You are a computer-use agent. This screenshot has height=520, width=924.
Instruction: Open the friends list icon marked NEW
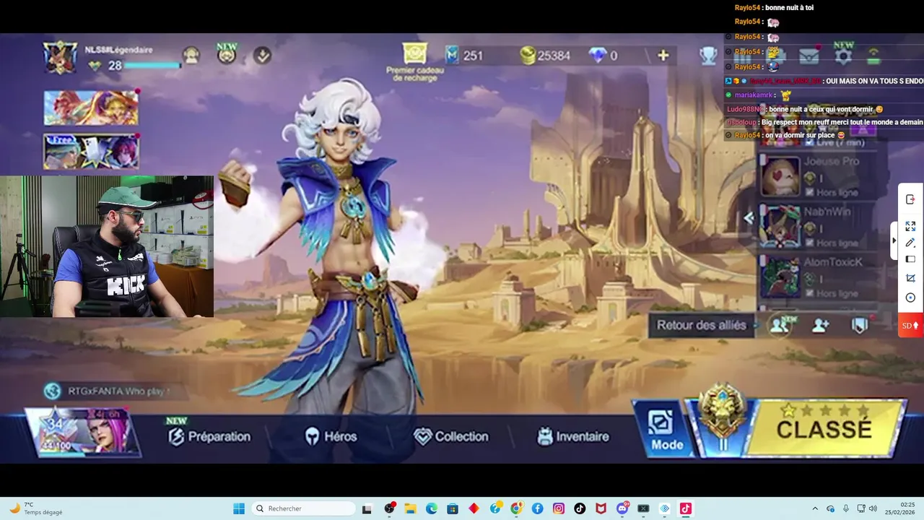(x=780, y=325)
